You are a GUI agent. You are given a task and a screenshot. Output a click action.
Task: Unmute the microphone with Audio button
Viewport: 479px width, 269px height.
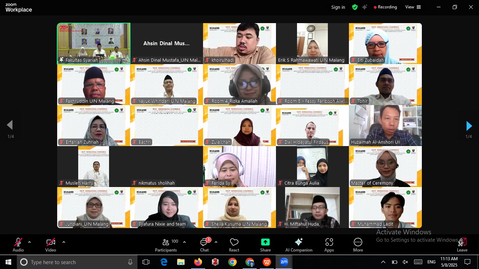(x=18, y=245)
